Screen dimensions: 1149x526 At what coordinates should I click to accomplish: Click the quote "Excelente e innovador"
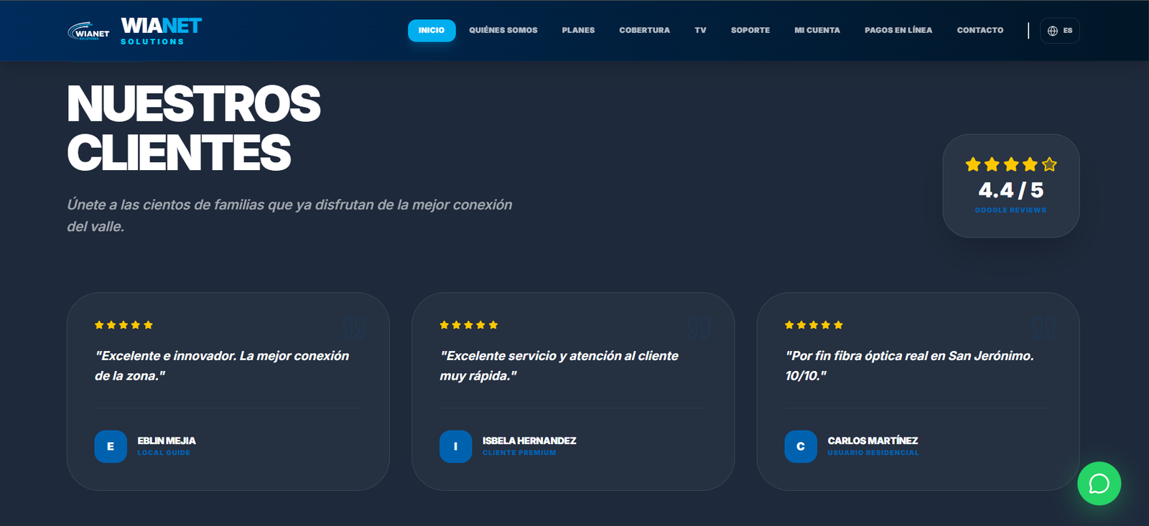pos(222,365)
